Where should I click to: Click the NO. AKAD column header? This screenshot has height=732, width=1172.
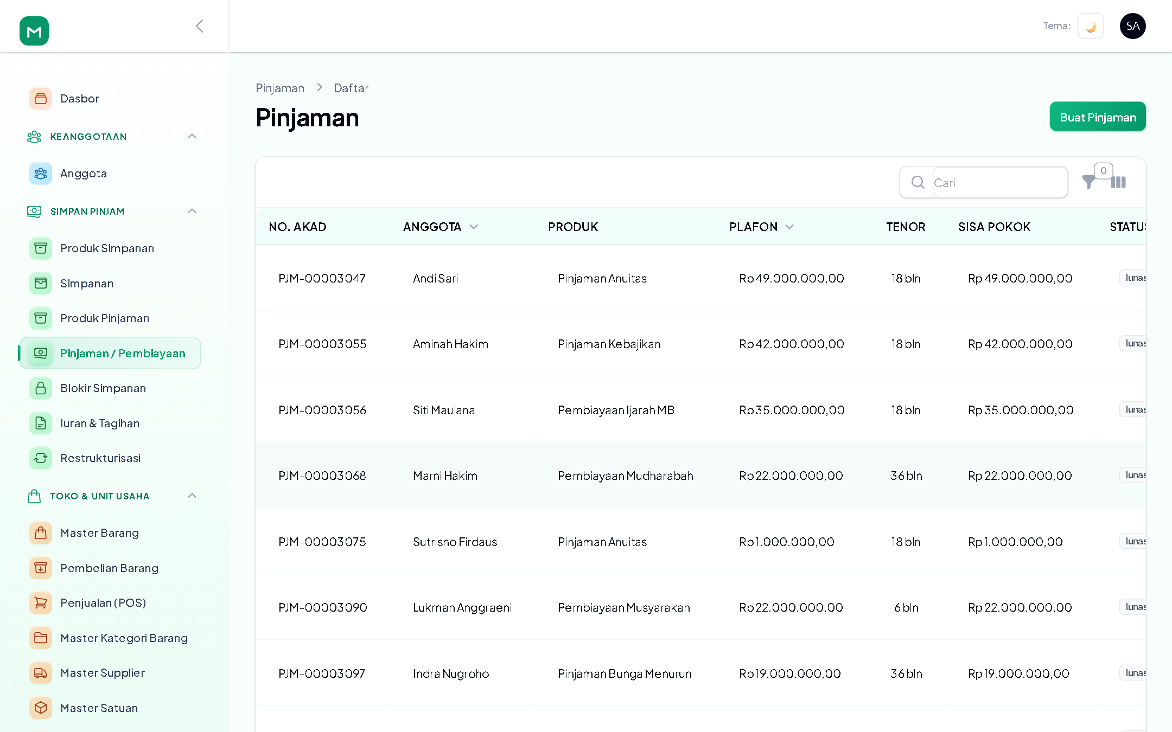pyautogui.click(x=297, y=227)
